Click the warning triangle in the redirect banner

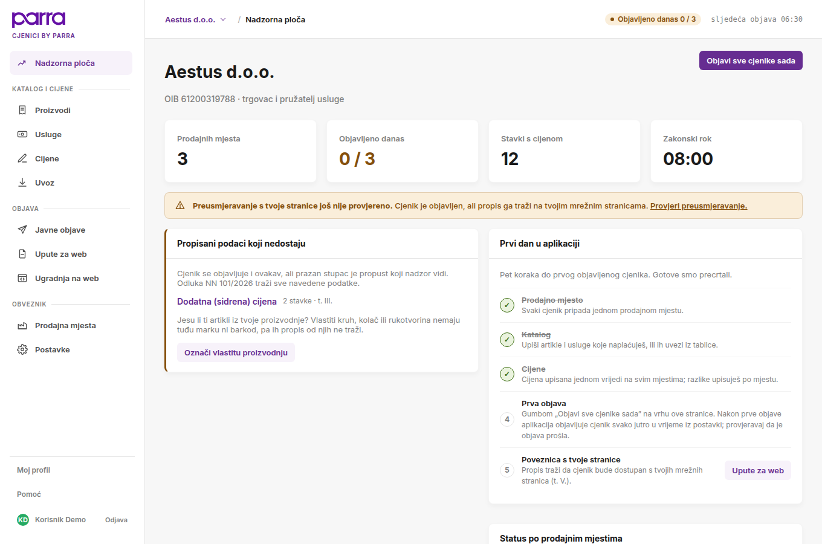(x=180, y=206)
